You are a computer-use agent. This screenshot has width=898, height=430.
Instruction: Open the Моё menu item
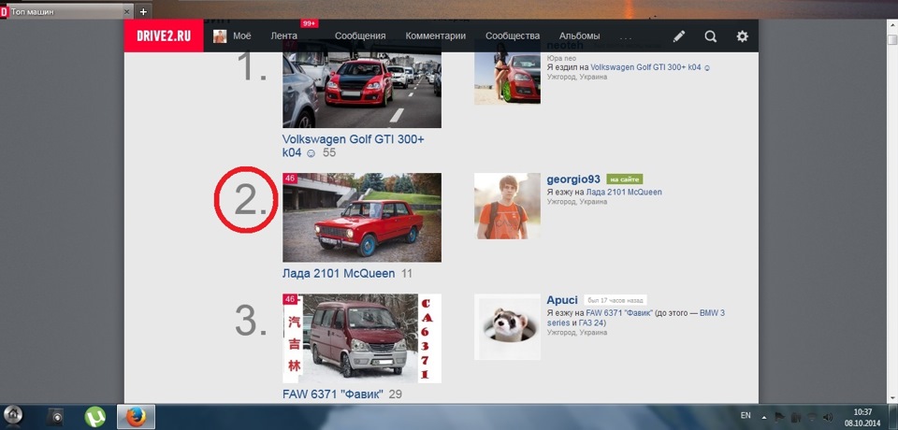coord(241,36)
